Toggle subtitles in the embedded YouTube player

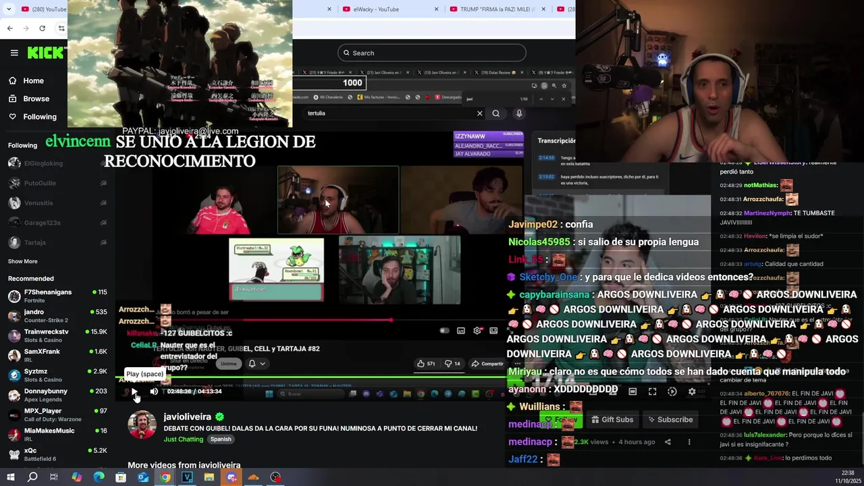point(461,331)
